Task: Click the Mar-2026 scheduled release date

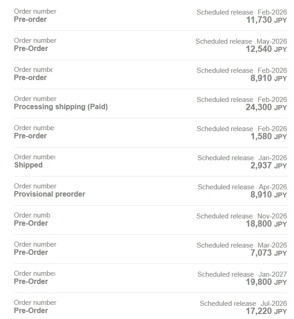Action: click(272, 245)
